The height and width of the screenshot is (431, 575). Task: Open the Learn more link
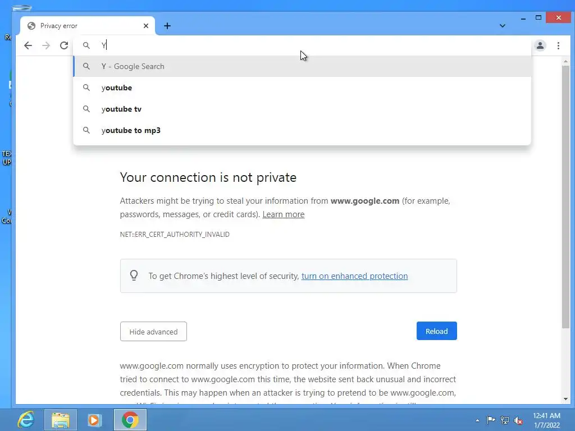[283, 214]
